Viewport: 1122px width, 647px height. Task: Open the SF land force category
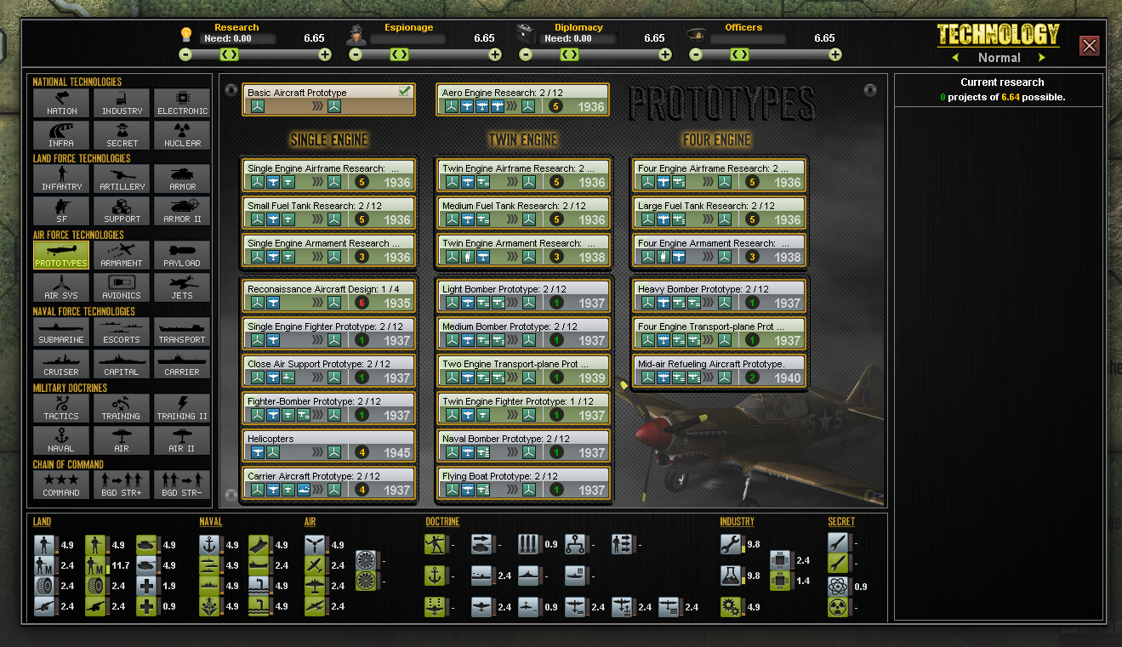[x=61, y=211]
